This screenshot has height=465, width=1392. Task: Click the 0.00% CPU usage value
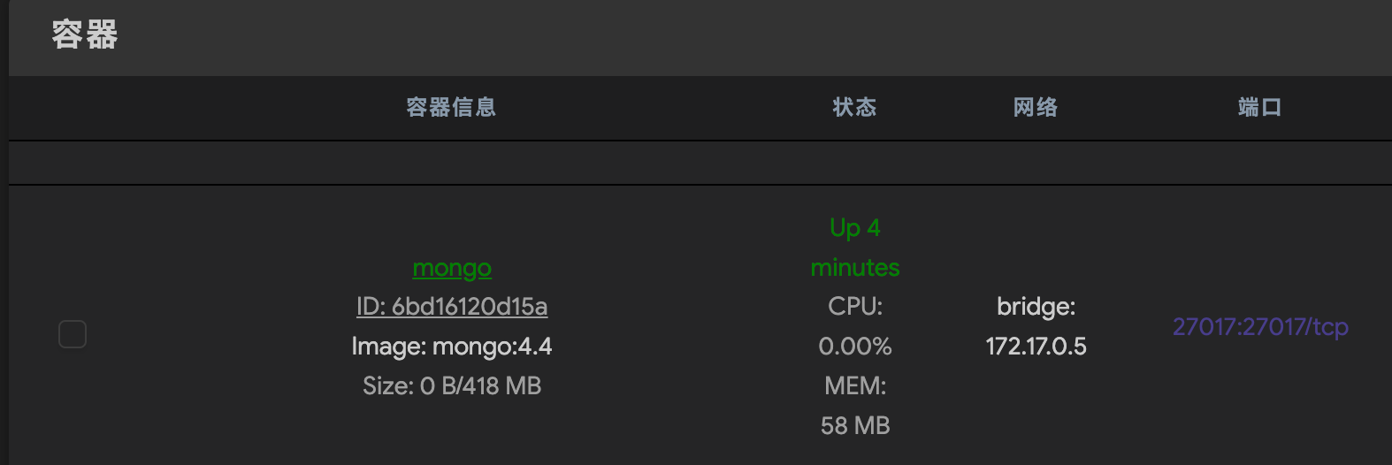click(x=855, y=347)
